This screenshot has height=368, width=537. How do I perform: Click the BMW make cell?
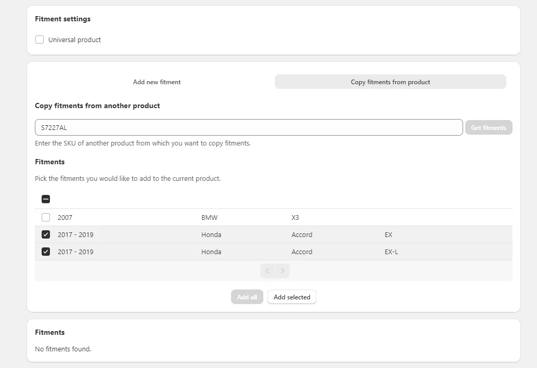click(x=209, y=217)
